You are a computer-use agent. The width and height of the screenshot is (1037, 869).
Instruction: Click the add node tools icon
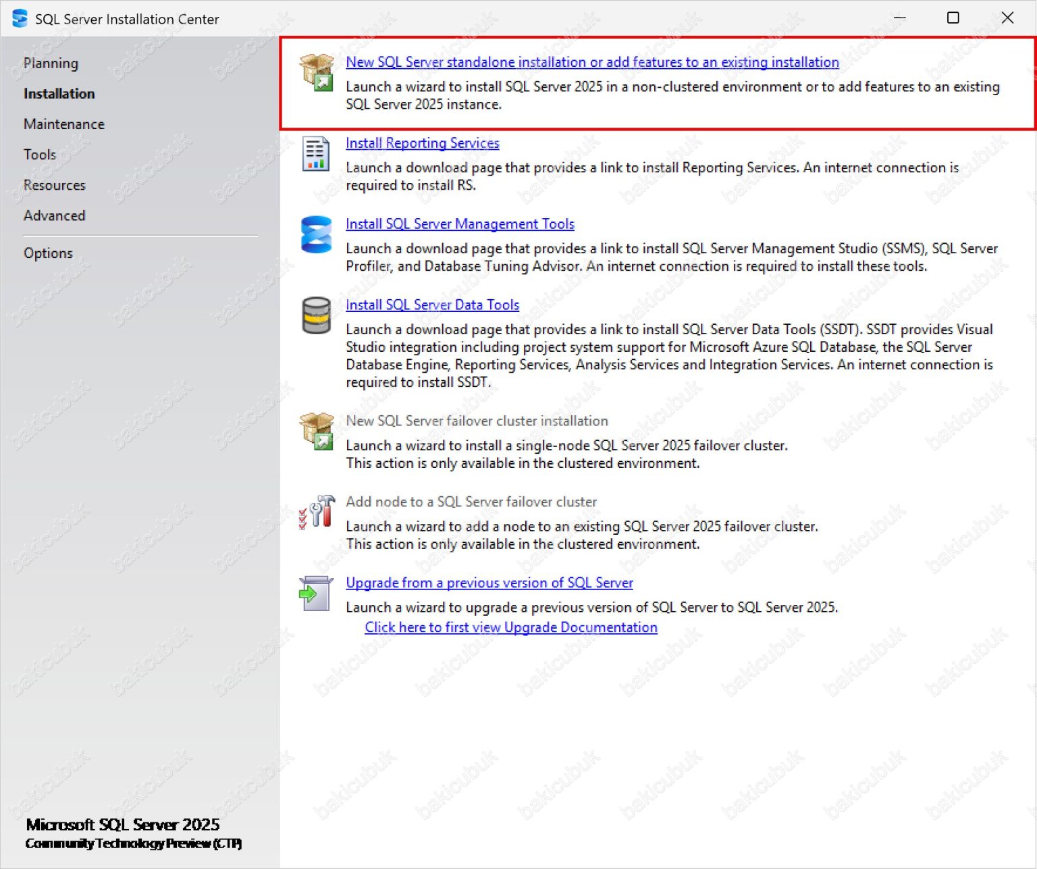click(317, 512)
